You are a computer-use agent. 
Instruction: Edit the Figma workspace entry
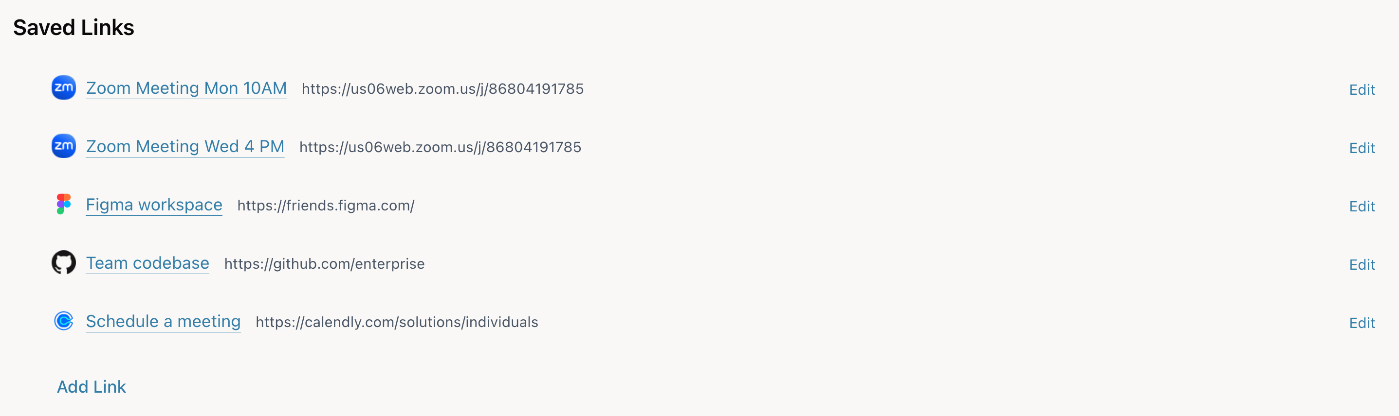[1362, 207]
